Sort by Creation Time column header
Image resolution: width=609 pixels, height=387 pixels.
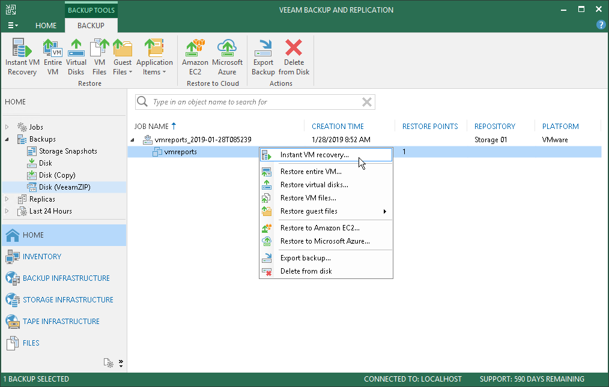tap(338, 127)
